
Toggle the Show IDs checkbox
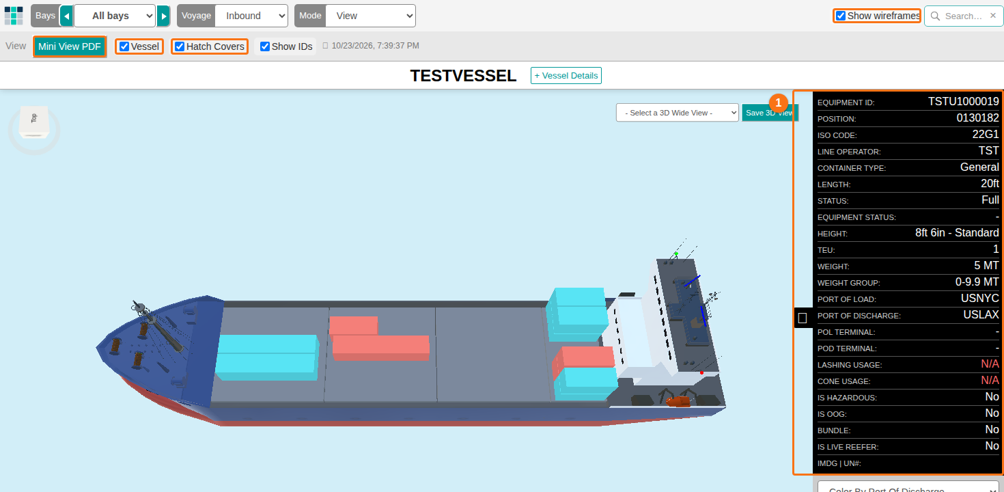tap(265, 46)
